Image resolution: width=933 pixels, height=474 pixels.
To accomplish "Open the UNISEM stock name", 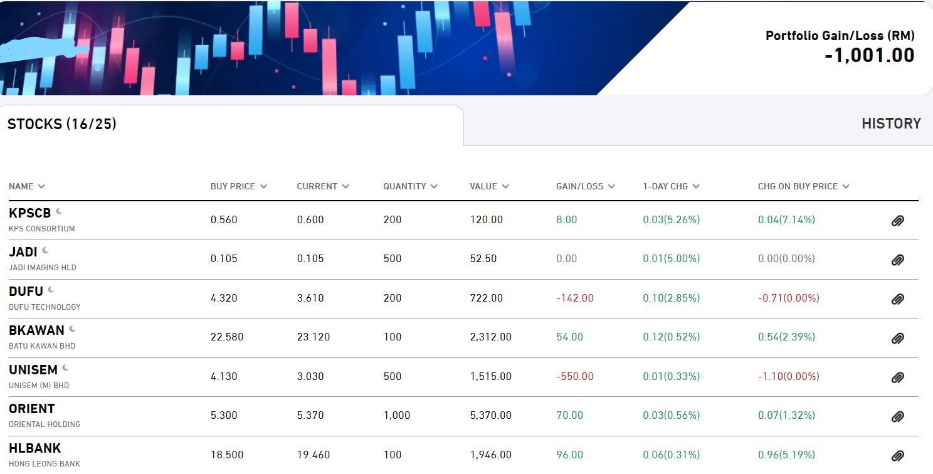I will [x=33, y=370].
